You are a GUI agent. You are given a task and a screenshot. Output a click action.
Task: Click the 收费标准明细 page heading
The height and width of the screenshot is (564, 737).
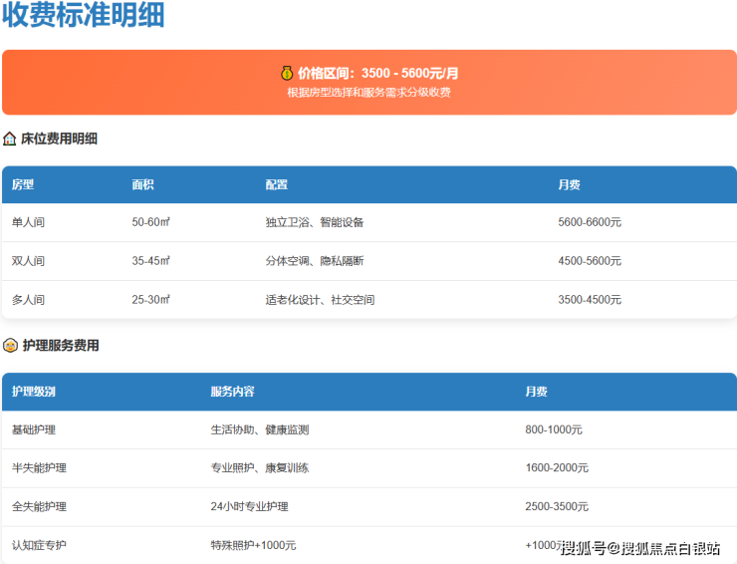83,16
